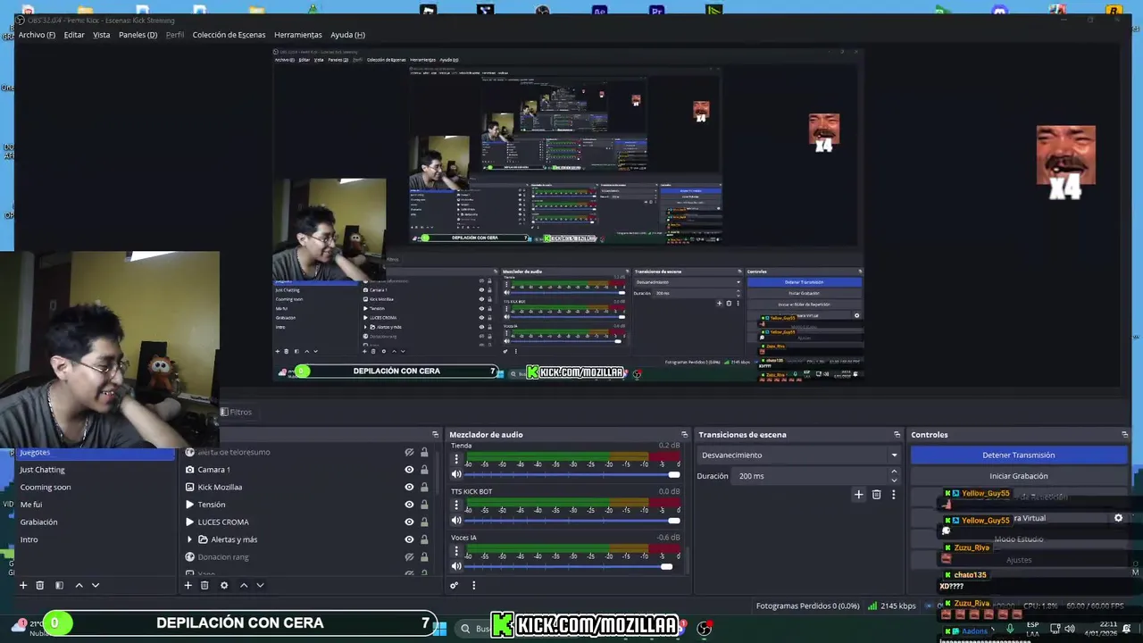
Task: Open the Desvanecimiento transition dropdown
Action: [799, 455]
